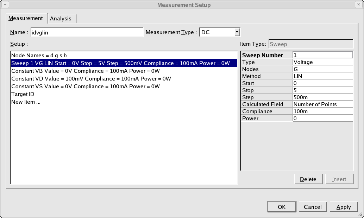The width and height of the screenshot is (364, 218).
Task: Click the Apply button
Action: (344, 207)
